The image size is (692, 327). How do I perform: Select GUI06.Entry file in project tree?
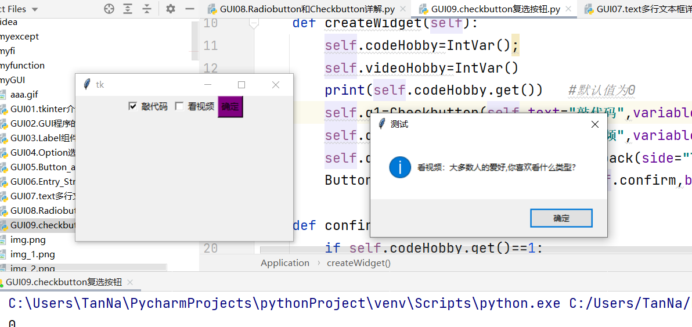pos(43,182)
